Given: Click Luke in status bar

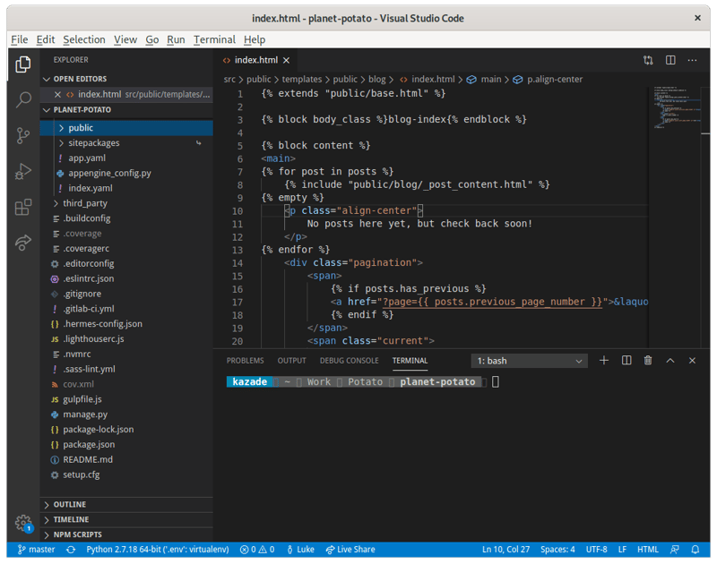Looking at the screenshot, I should coord(300,550).
